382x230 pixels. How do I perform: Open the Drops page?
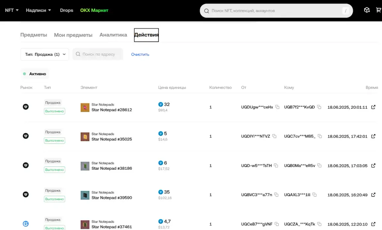pos(66,10)
